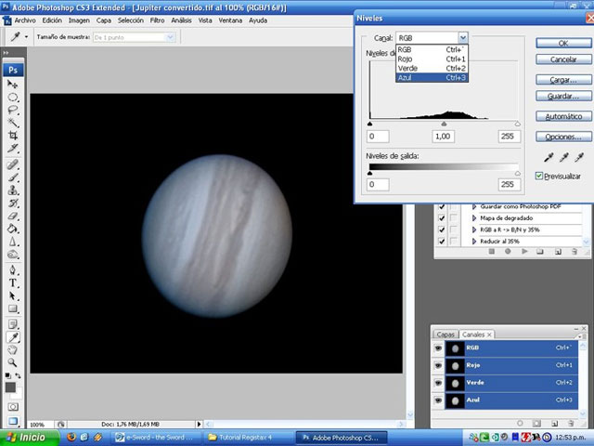Click the white point eyedropper in Niveles
This screenshot has width=594, height=446.
[579, 158]
